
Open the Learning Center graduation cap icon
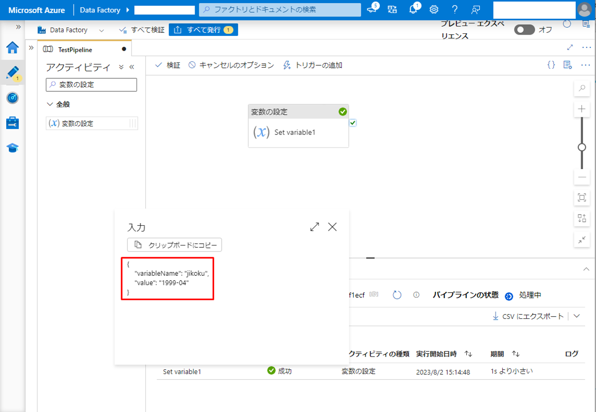tap(13, 148)
